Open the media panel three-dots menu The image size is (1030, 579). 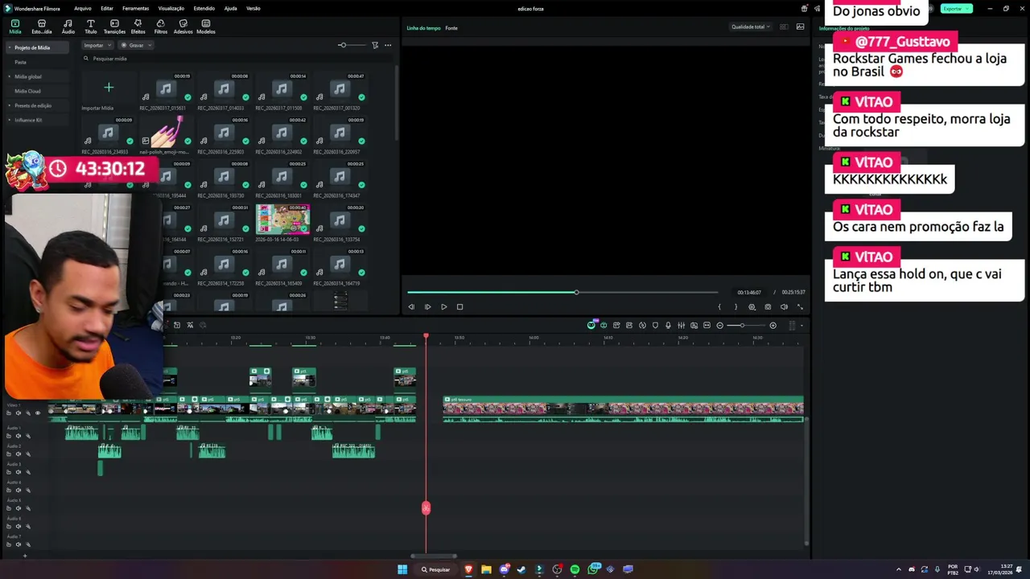click(x=388, y=45)
